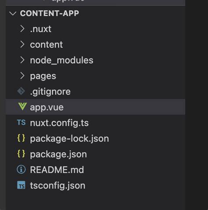Click the CONTENT-APP section header title
Image resolution: width=208 pixels, height=210 pixels.
tap(50, 14)
